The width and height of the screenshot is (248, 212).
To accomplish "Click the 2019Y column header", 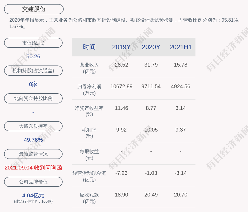I will pyautogui.click(x=121, y=47).
